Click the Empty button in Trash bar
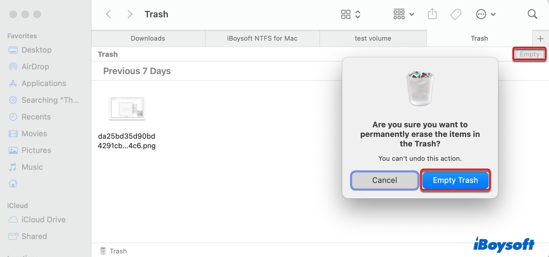This screenshot has height=257, width=549. pos(529,54)
